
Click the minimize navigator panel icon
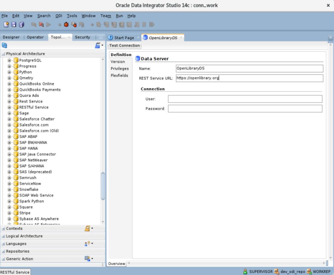pos(101,37)
